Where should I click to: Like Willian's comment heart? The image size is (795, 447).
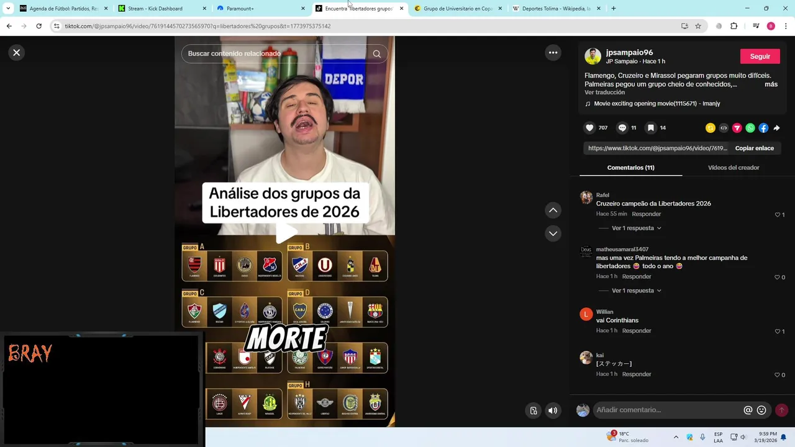point(777,332)
